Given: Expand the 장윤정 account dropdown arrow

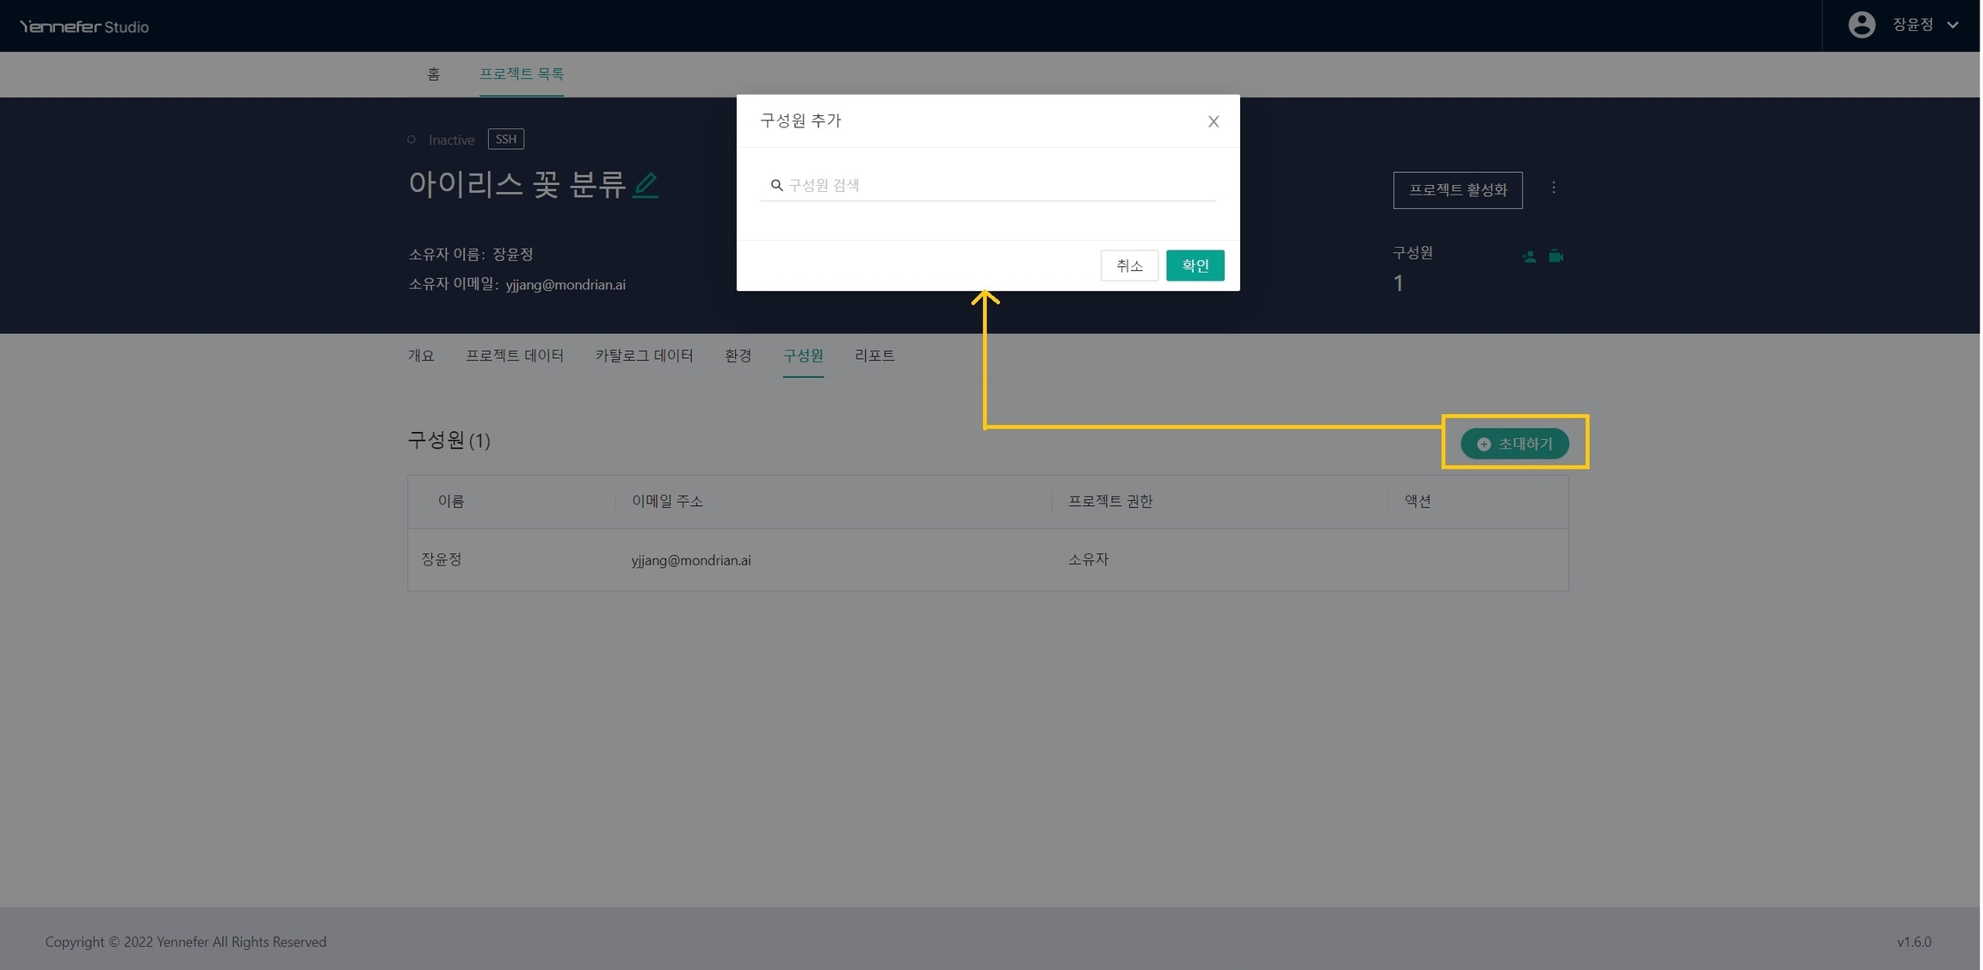Looking at the screenshot, I should [x=1953, y=25].
